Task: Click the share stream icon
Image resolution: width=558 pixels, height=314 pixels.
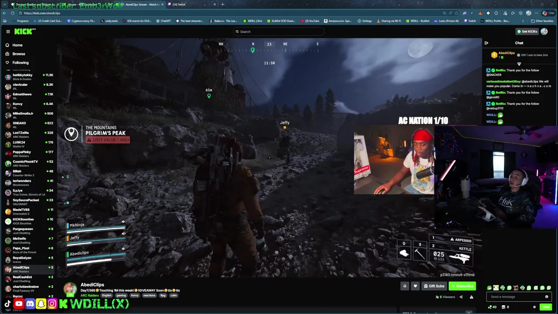Action: pos(461,297)
